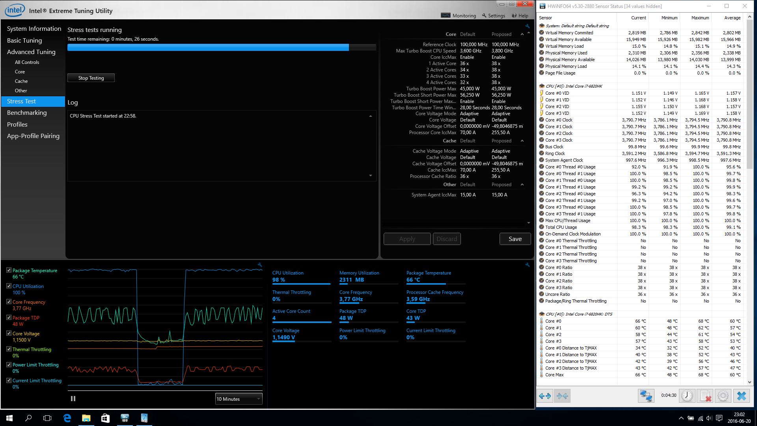Open Windows Store from the taskbar
The image size is (757, 426).
click(105, 418)
